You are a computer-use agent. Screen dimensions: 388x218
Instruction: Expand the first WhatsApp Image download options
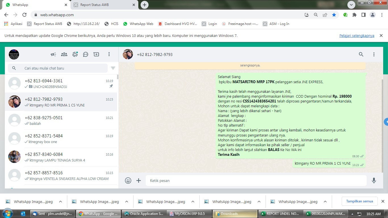(x=61, y=202)
